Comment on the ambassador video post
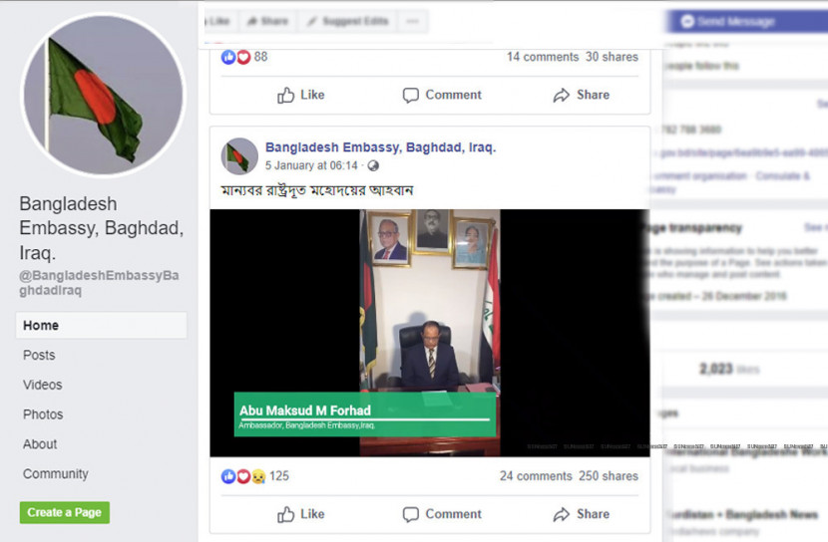The height and width of the screenshot is (542, 828). (442, 514)
